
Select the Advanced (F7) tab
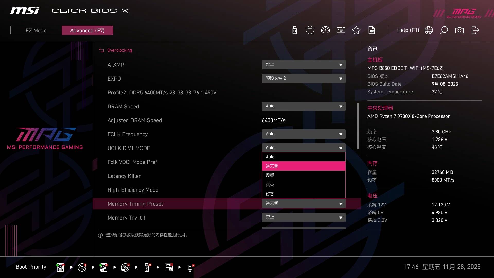[x=87, y=30]
